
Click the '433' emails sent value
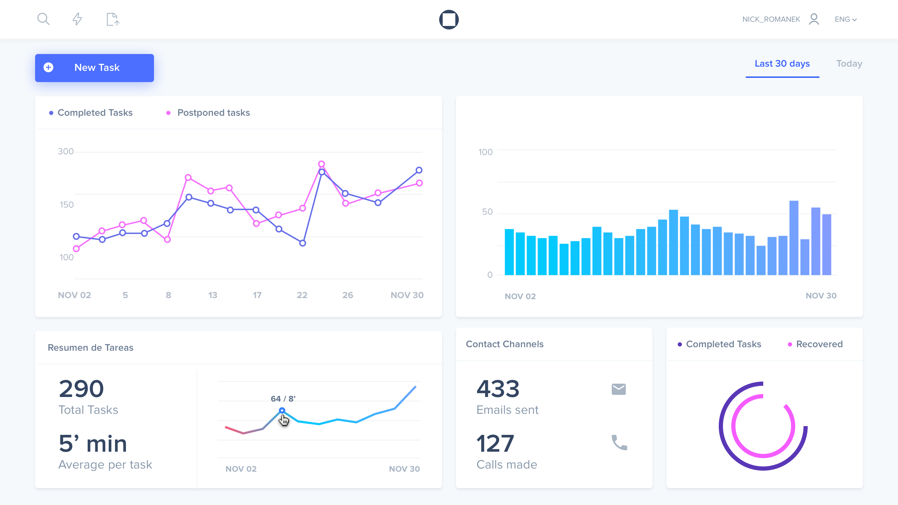coord(498,389)
